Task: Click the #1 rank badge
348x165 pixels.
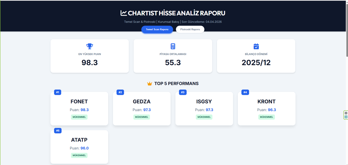Action: [x=58, y=92]
